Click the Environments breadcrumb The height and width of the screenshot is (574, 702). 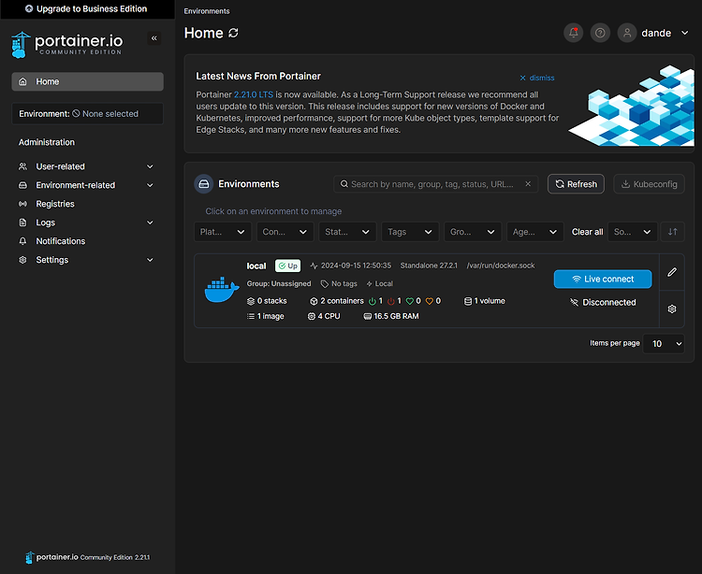[x=207, y=11]
